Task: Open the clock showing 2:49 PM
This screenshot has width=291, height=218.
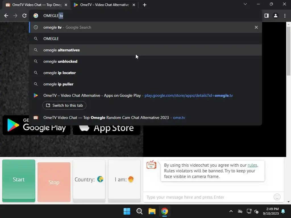Action: pos(271,211)
